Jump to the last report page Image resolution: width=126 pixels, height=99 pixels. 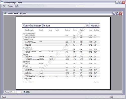pos(28,92)
